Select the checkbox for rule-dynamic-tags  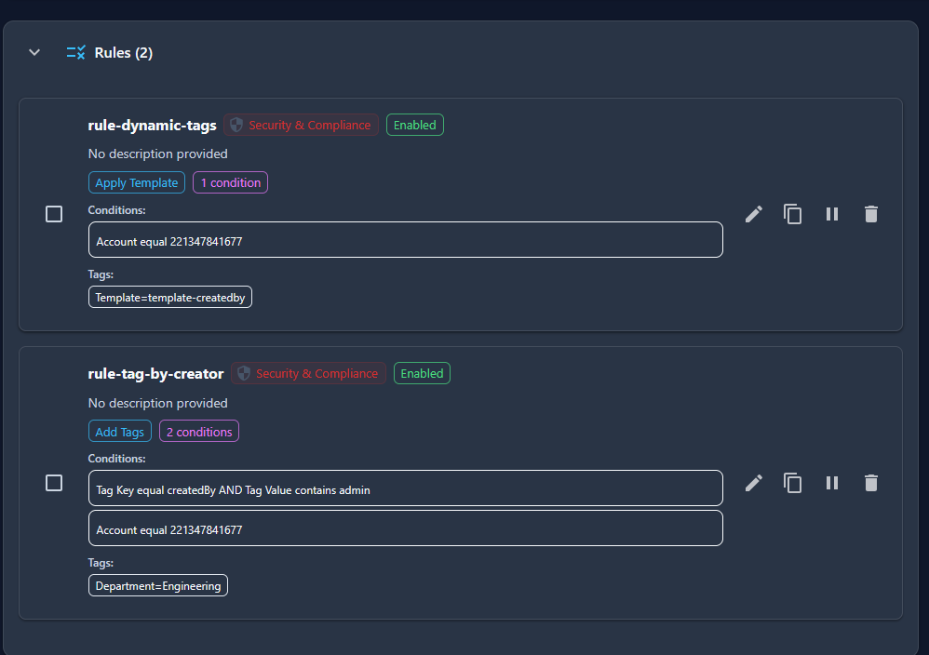pos(54,214)
